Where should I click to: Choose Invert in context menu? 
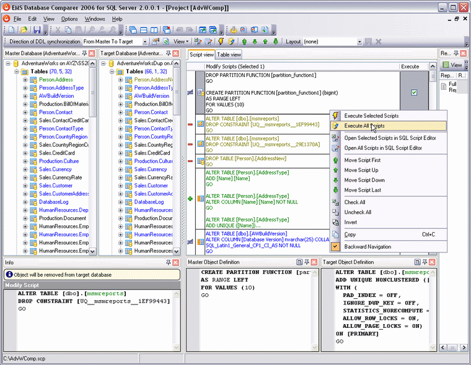point(389,222)
